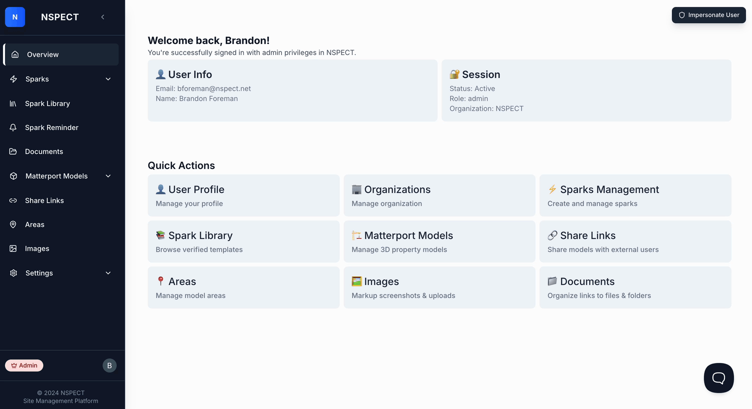Open the Documents quick action card
Image resolution: width=752 pixels, height=409 pixels.
(635, 287)
